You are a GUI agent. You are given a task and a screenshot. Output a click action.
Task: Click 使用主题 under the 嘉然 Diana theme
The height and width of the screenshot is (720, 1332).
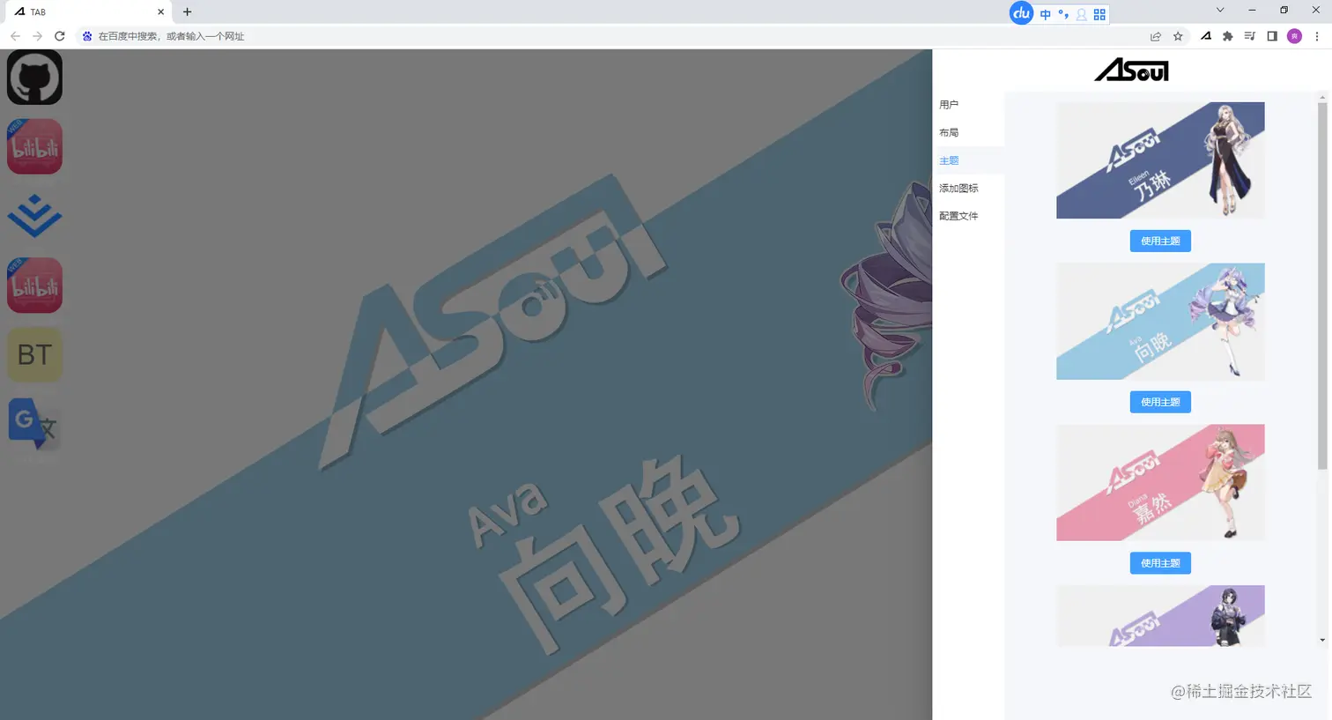pos(1160,563)
